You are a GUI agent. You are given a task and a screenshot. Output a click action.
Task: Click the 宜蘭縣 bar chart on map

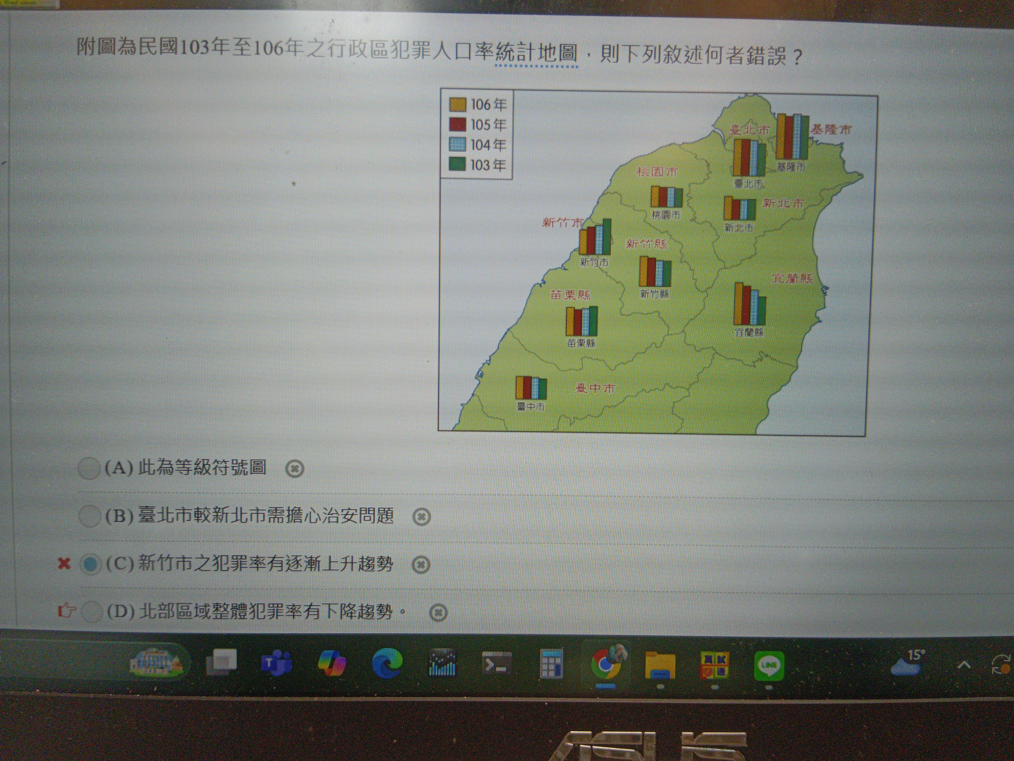750,304
